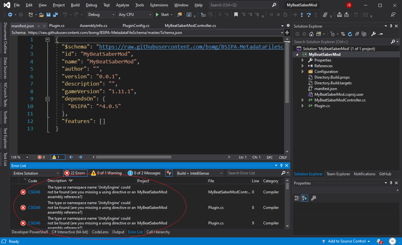Screen dimensions: 402x245
Task: Click the Alphabetical sort icon in Properties
Action: click(304, 198)
